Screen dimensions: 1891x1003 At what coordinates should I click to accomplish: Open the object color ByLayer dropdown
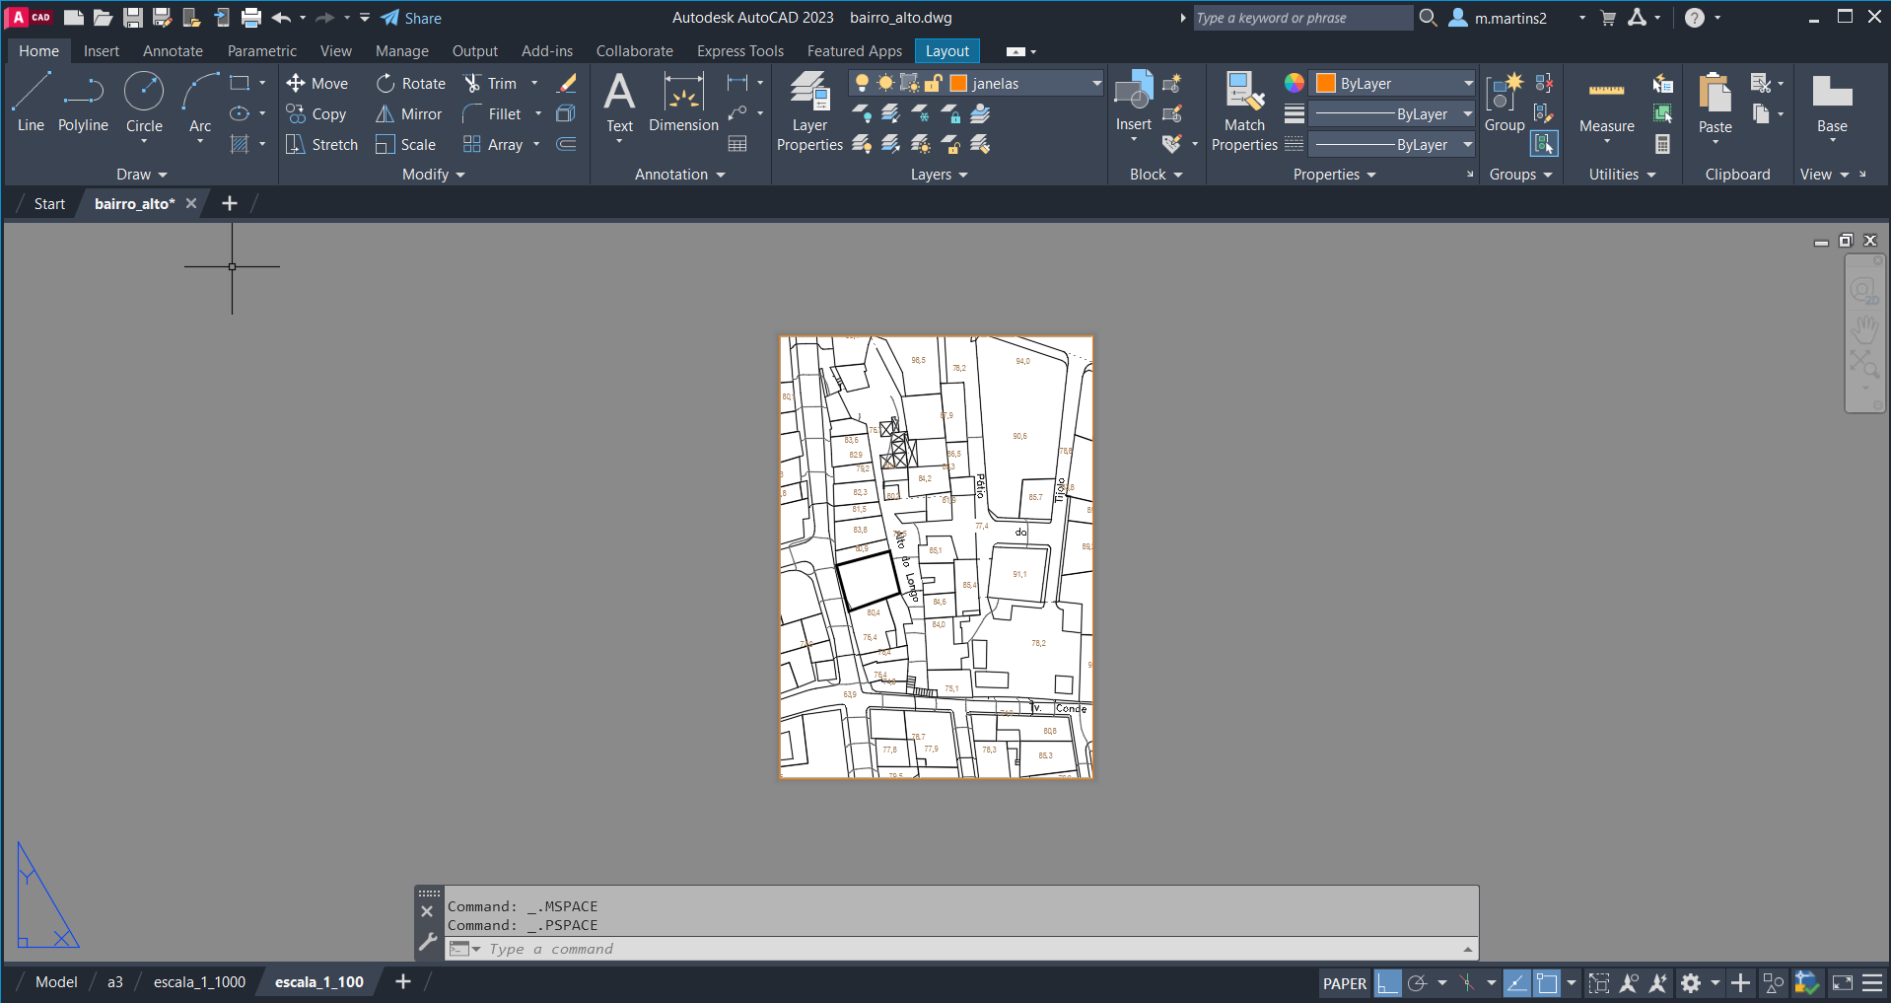(1467, 84)
